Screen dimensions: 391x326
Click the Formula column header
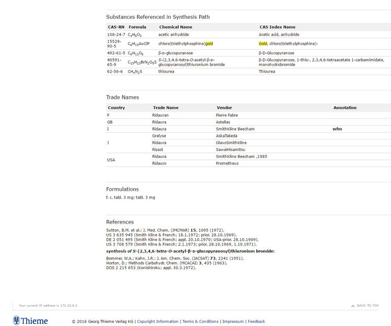(137, 27)
